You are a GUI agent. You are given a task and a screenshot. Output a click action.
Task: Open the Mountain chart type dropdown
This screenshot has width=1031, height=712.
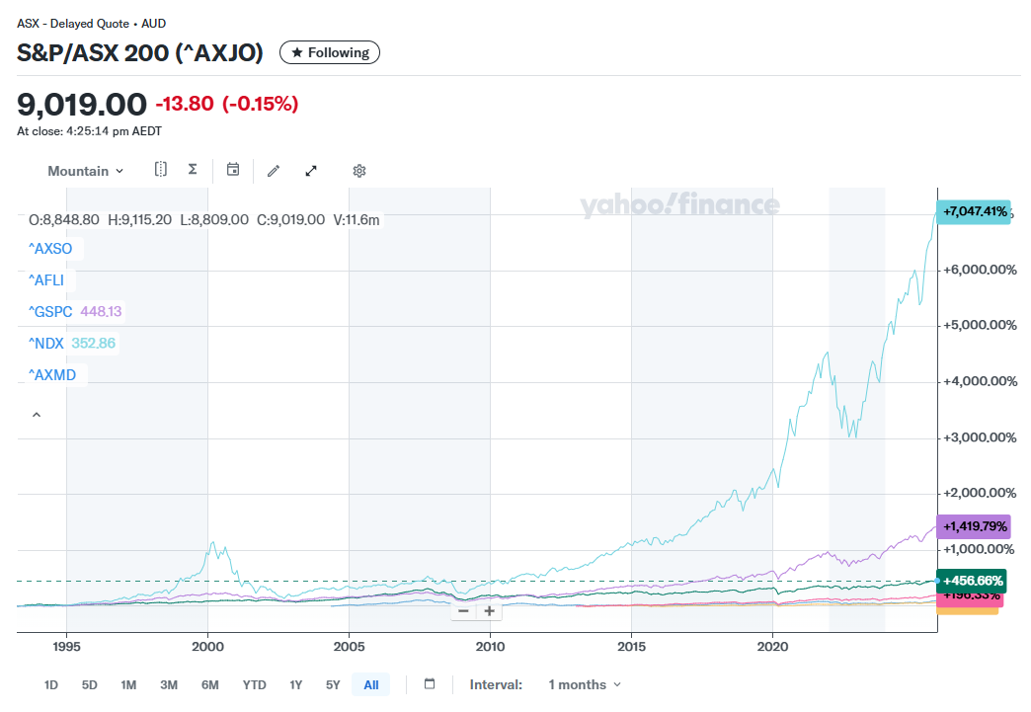86,171
